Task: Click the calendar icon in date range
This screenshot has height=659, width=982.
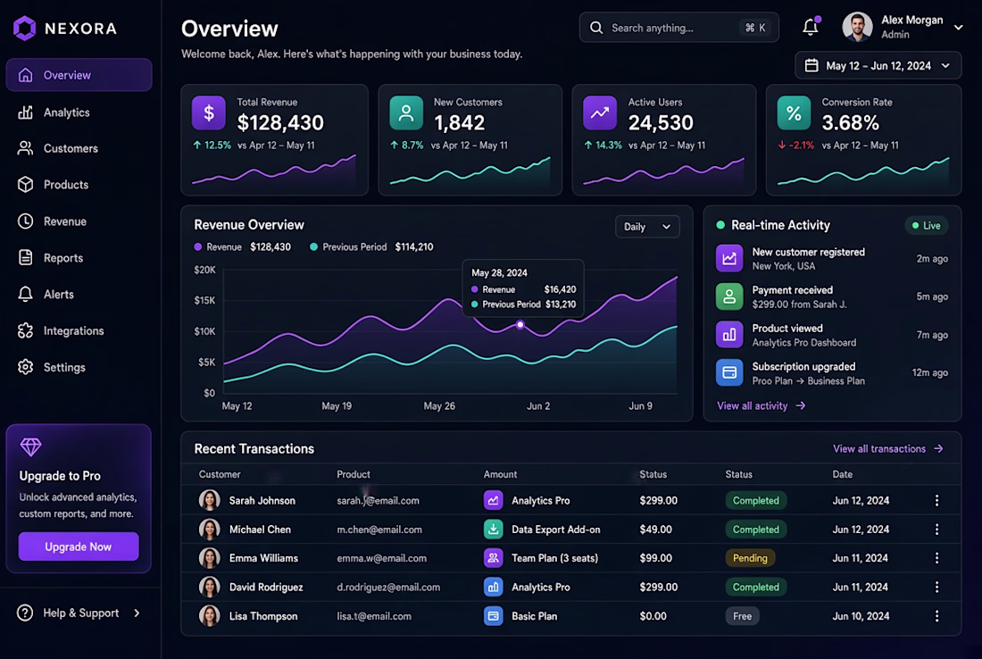Action: (x=811, y=65)
